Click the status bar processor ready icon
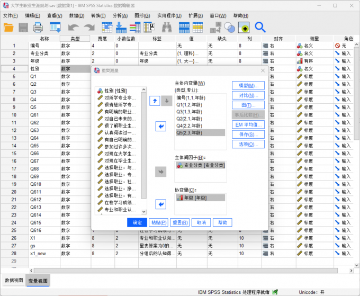Screen dimensions: 360x296 (275, 292)
